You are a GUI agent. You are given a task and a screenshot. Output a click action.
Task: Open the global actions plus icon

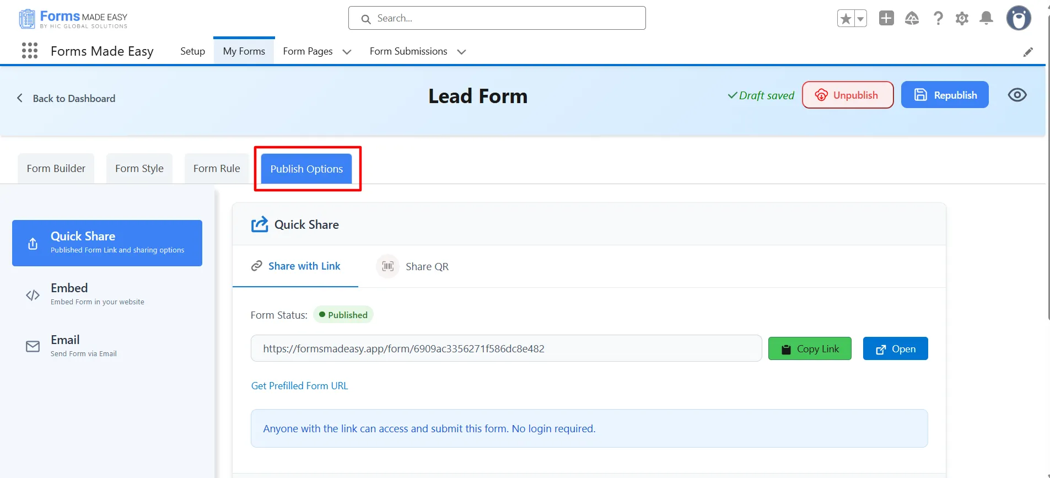(886, 18)
